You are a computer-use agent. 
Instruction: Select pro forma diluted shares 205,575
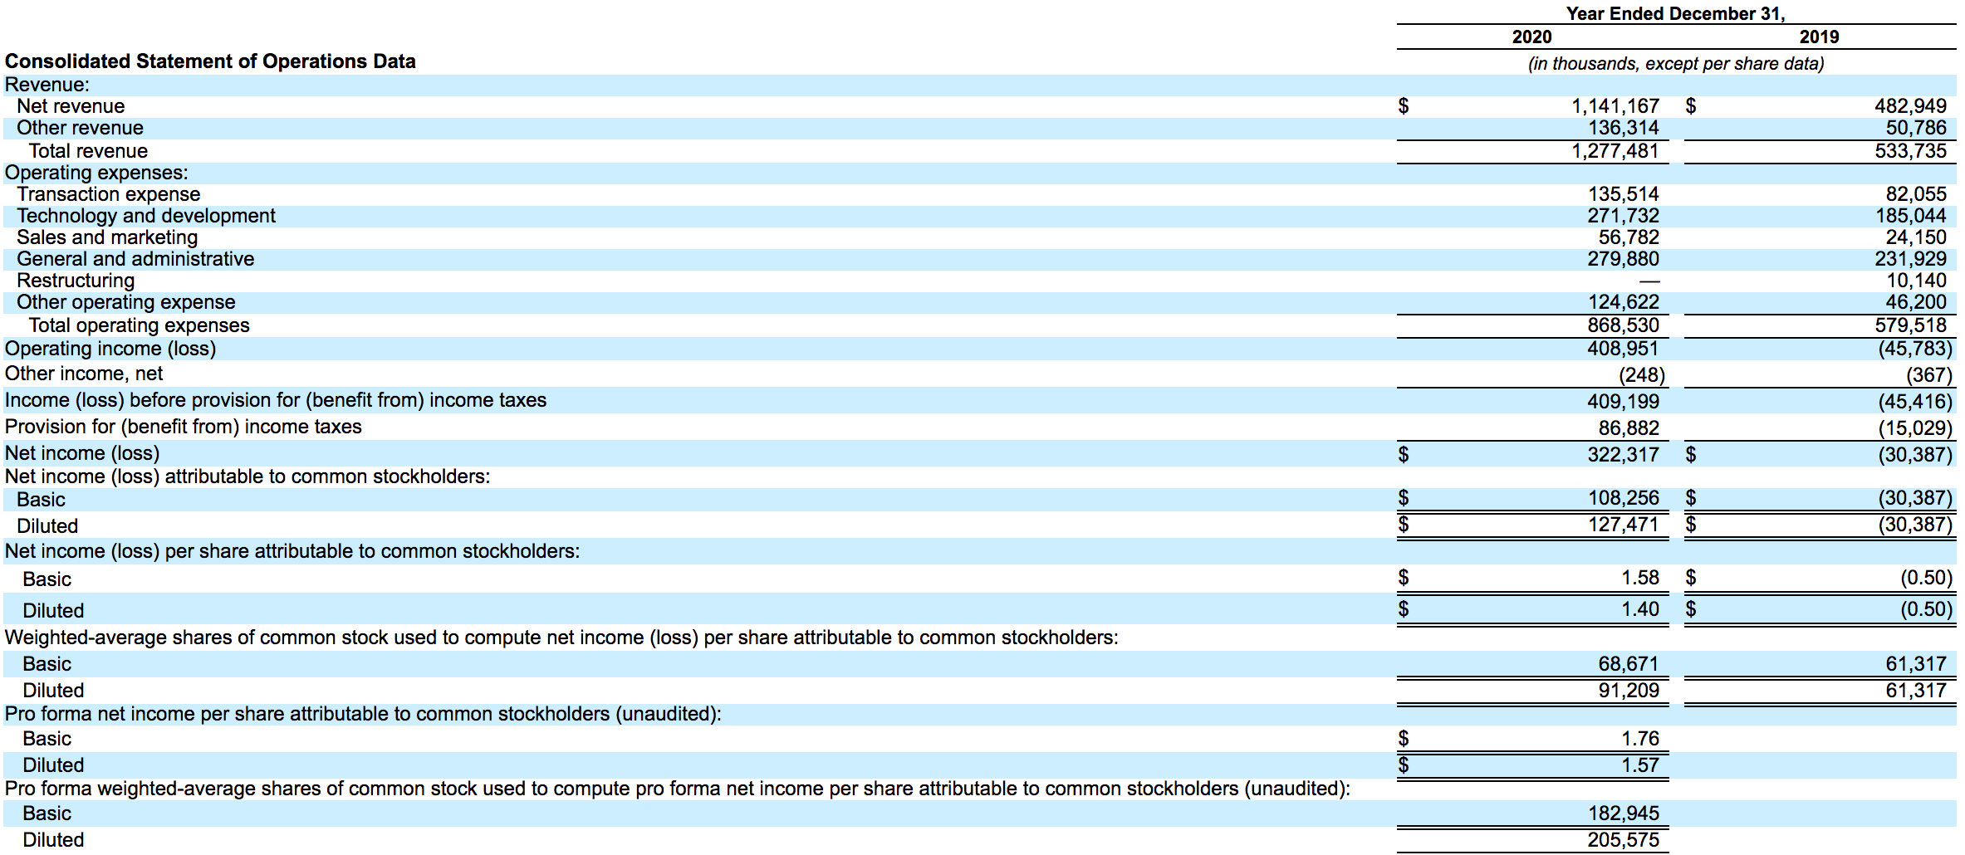click(1623, 840)
